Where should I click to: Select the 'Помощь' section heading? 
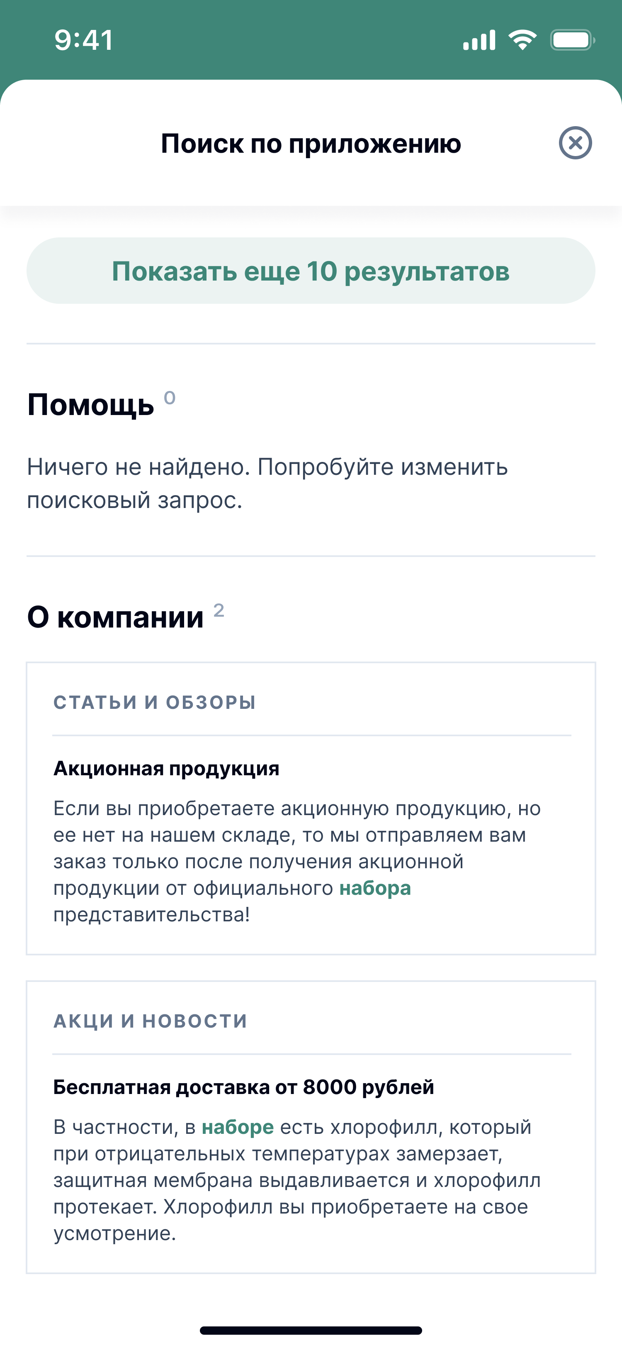click(x=90, y=405)
